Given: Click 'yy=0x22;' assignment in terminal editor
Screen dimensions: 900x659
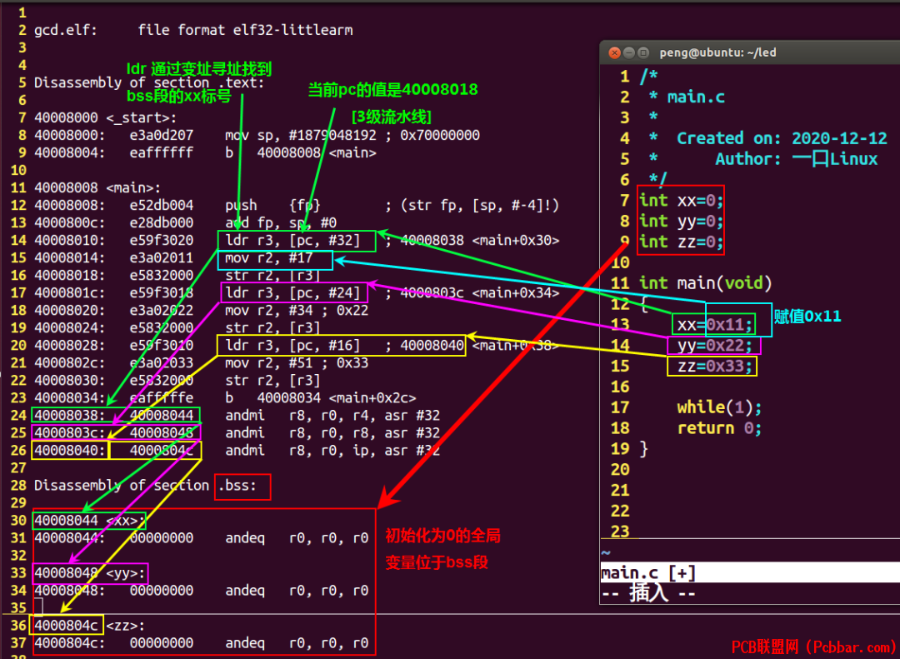Looking at the screenshot, I should (x=715, y=346).
